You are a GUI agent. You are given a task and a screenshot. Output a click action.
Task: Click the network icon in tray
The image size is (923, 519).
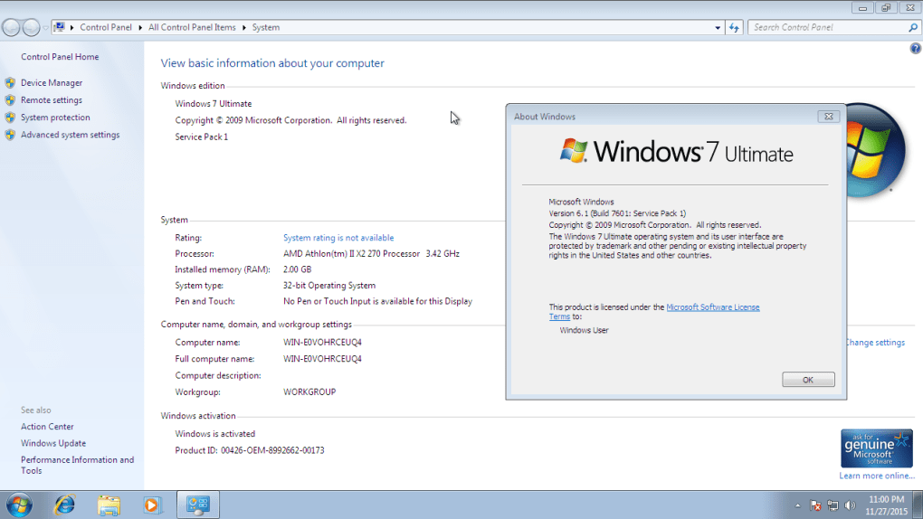833,505
